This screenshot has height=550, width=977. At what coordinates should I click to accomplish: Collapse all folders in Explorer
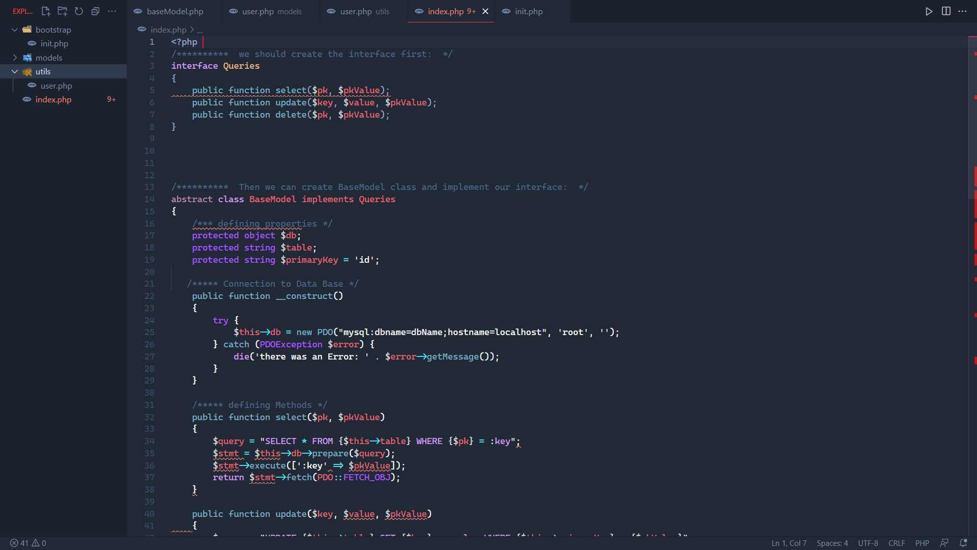click(x=95, y=11)
